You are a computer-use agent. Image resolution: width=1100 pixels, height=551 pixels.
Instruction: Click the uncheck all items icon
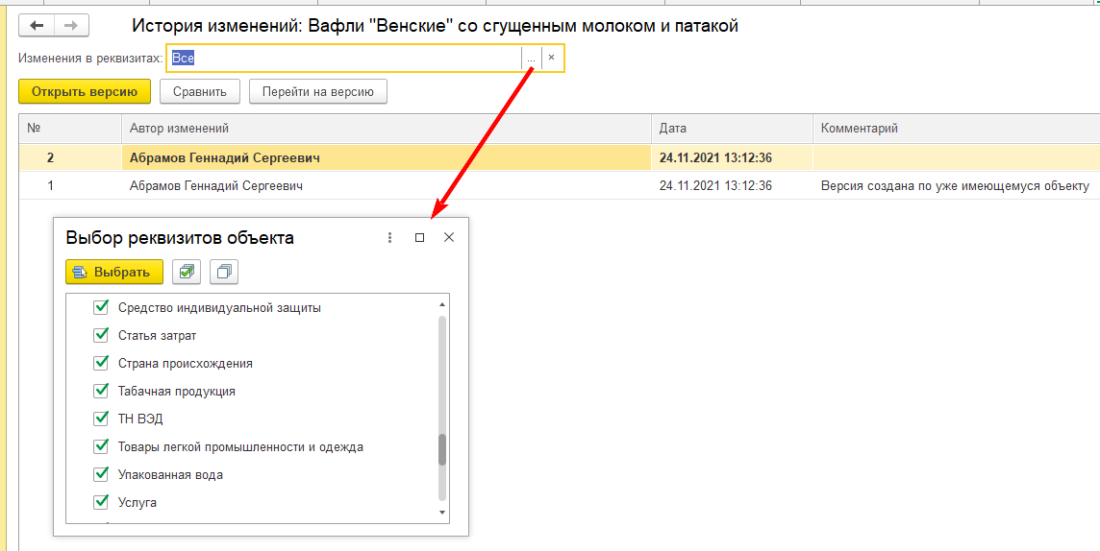224,272
